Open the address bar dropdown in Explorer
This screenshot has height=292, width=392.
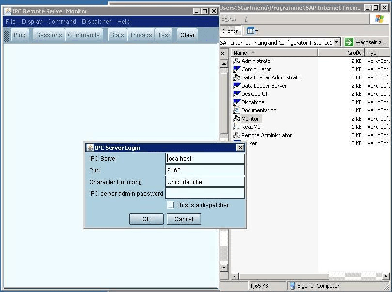(x=337, y=42)
